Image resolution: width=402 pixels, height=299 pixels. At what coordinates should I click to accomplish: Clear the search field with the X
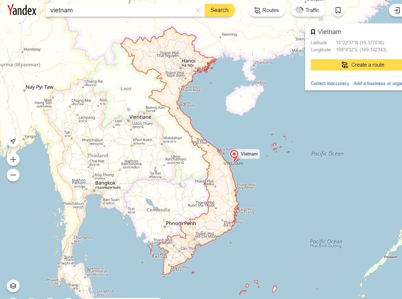(x=198, y=10)
